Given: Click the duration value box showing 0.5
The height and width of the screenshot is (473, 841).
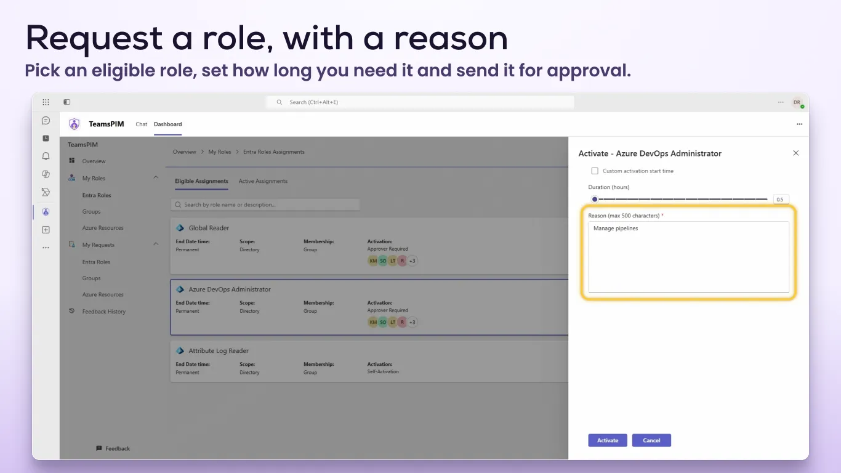Looking at the screenshot, I should coord(780,200).
